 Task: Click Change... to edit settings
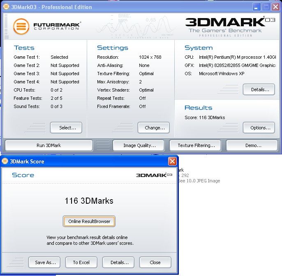tap(154, 128)
